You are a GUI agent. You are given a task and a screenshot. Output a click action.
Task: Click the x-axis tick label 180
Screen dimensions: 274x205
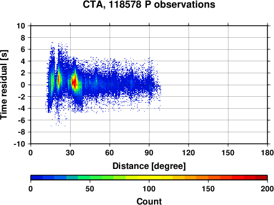(x=267, y=153)
